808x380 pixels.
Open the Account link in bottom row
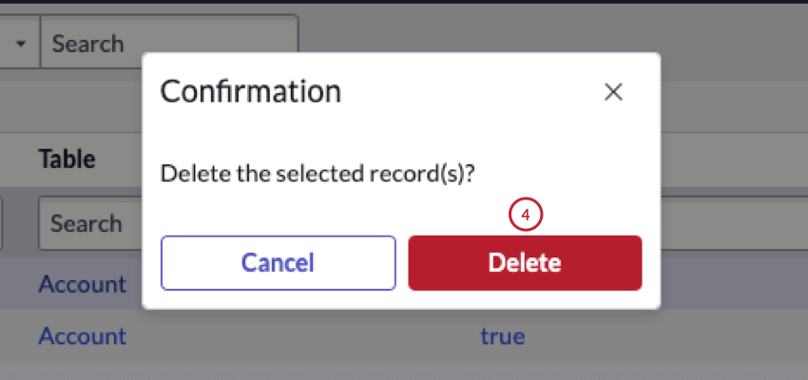pyautogui.click(x=82, y=336)
